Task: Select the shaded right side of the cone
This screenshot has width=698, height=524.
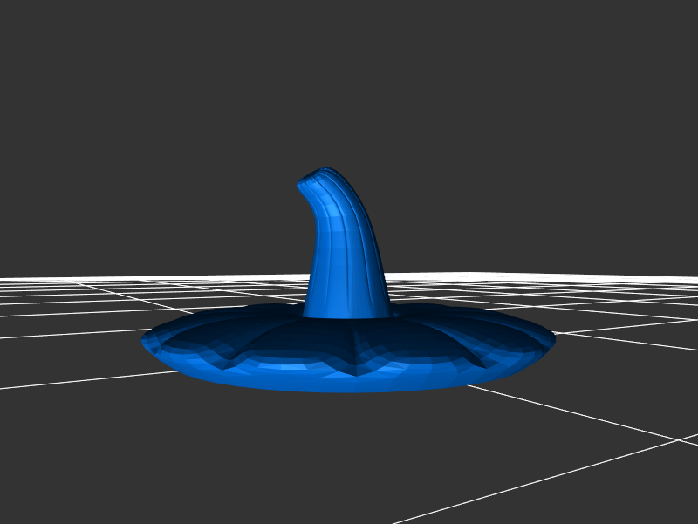Action: pyautogui.click(x=373, y=262)
